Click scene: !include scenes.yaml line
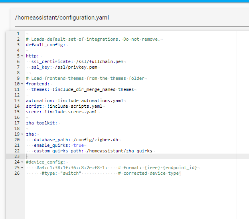Screen dimensions: 249x219 [61, 112]
